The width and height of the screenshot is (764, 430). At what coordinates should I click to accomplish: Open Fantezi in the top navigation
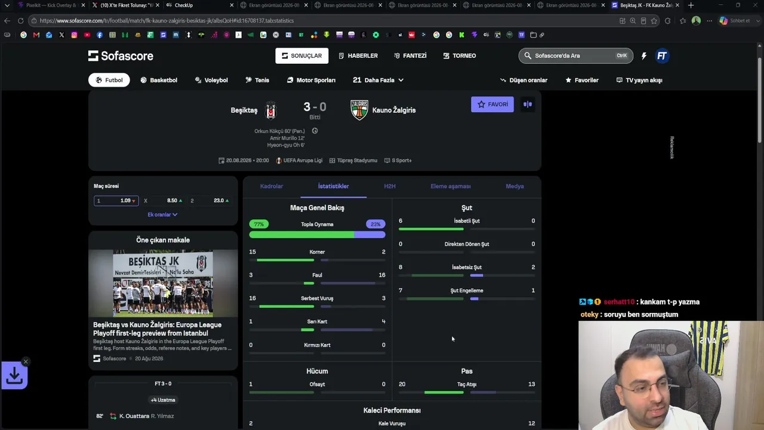click(x=410, y=56)
